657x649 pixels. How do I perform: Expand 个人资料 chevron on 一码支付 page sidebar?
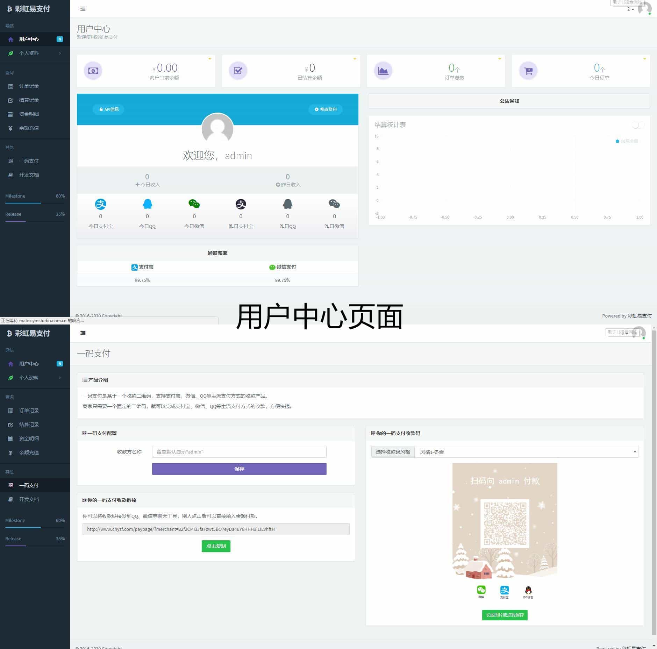(x=60, y=378)
